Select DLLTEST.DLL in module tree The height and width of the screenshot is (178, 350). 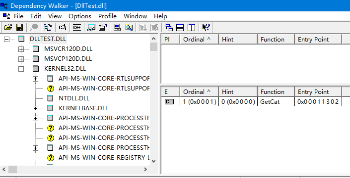pyautogui.click(x=48, y=39)
